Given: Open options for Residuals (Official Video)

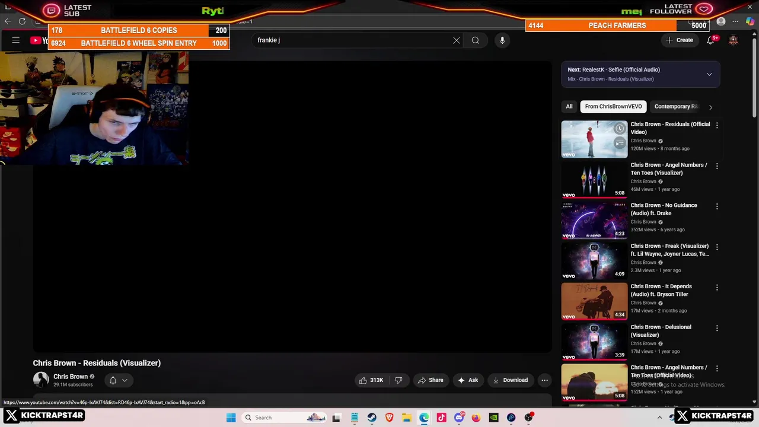Looking at the screenshot, I should (717, 126).
